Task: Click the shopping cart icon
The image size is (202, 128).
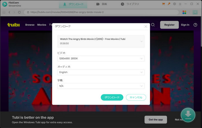Action: pyautogui.click(x=164, y=4)
